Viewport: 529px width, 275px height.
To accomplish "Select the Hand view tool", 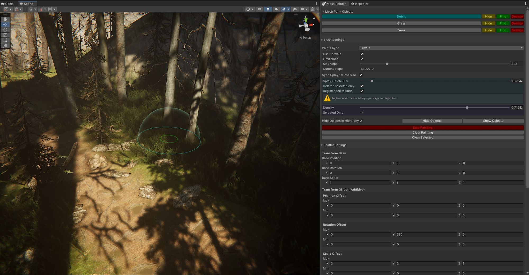I will pyautogui.click(x=5, y=19).
